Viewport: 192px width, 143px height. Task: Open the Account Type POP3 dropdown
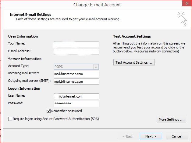pyautogui.click(x=76, y=67)
